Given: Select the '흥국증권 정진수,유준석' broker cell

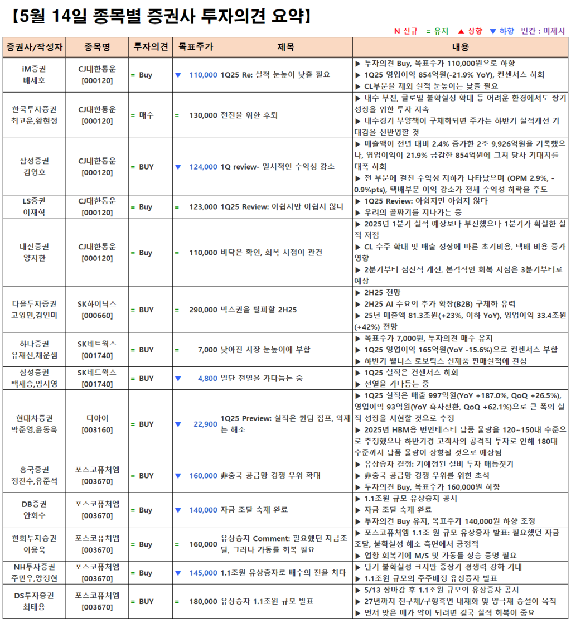Looking at the screenshot, I should point(35,476).
